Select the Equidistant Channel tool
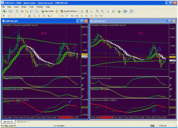The height and width of the screenshot is (128, 178). pyautogui.click(x=29, y=16)
